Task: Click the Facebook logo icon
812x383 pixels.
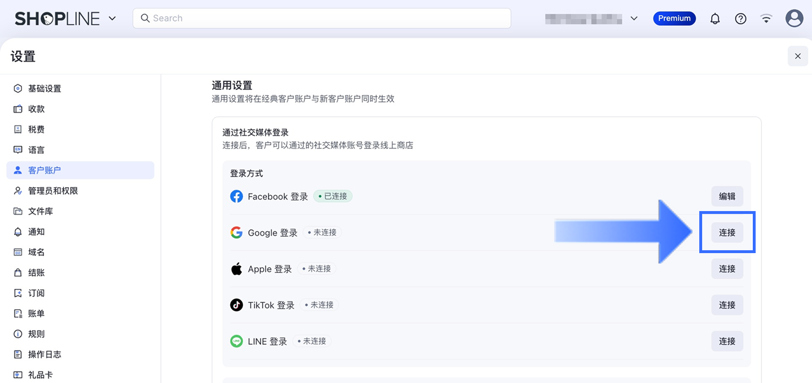Action: [236, 196]
